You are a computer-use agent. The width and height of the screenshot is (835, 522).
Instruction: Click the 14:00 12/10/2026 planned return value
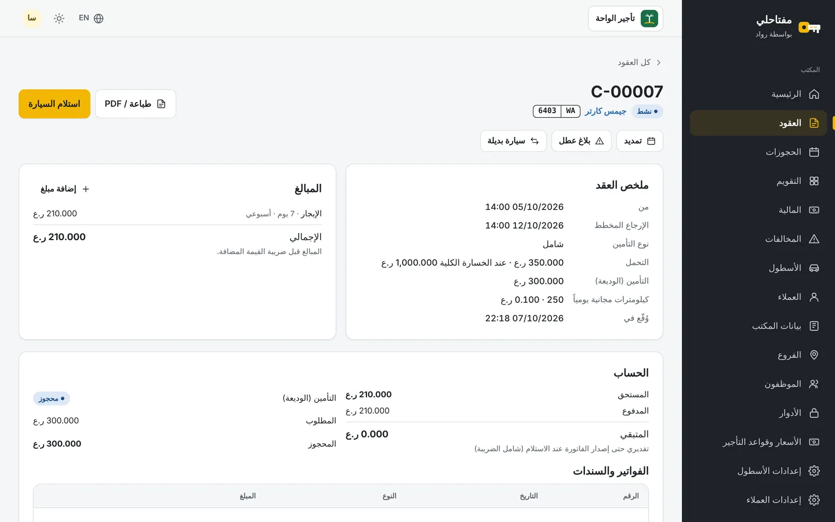524,226
